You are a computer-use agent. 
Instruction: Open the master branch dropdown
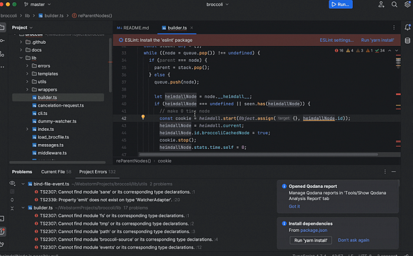pyautogui.click(x=37, y=5)
